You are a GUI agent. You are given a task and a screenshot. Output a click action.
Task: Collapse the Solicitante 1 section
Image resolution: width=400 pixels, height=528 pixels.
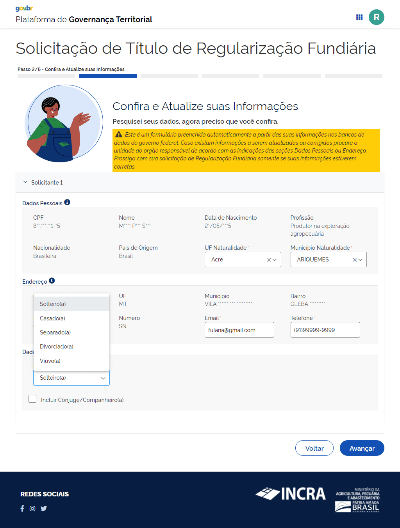point(25,182)
